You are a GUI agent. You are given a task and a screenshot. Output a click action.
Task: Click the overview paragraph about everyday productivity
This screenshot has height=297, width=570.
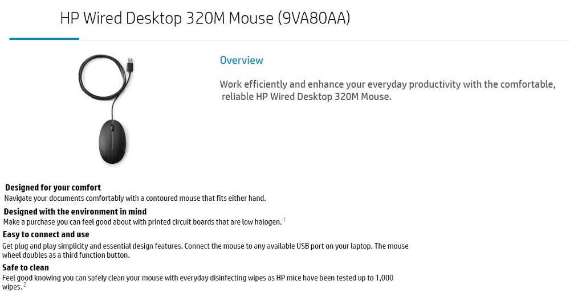click(x=388, y=90)
